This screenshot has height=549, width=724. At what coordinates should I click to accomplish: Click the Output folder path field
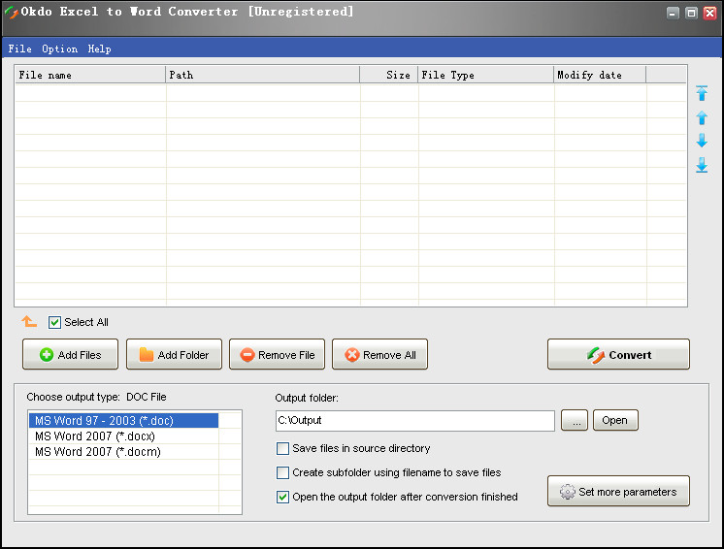click(x=415, y=421)
